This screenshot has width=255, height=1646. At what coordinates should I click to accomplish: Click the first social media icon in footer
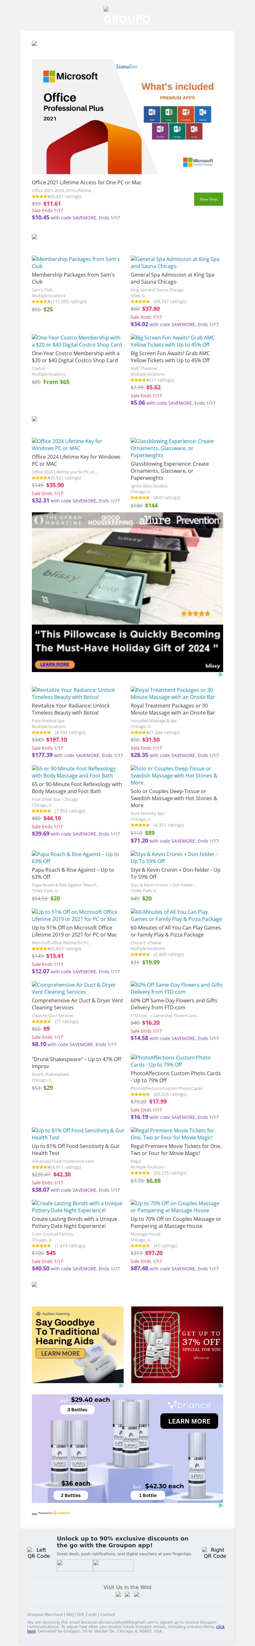(118, 1595)
